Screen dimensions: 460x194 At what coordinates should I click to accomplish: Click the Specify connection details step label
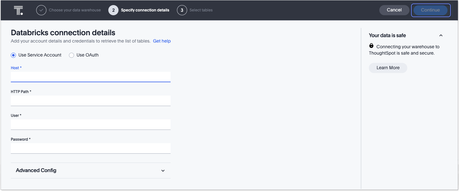(x=145, y=10)
